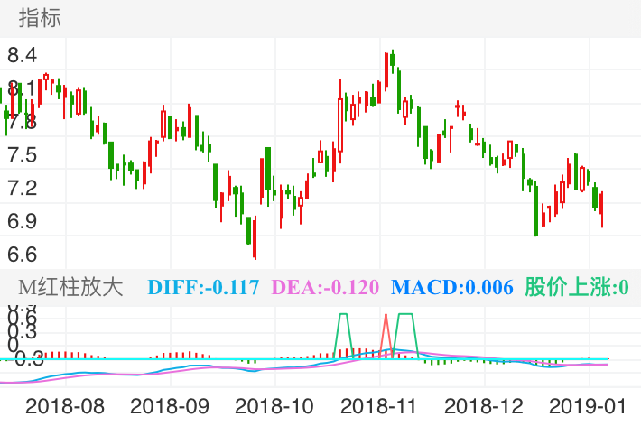Select the MACD:0.006 value label

click(x=451, y=288)
